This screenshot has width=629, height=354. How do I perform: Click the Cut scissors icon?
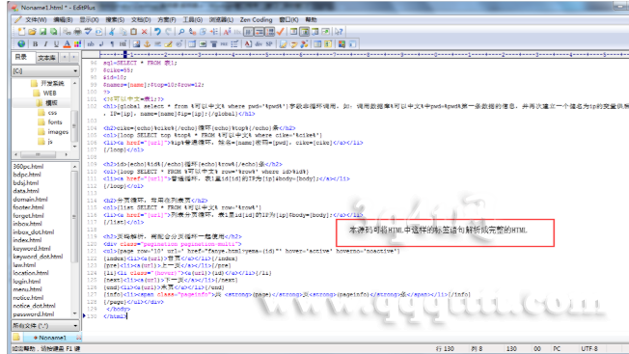click(x=112, y=31)
